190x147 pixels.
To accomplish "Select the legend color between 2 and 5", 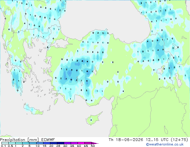I will click(x=26, y=143).
